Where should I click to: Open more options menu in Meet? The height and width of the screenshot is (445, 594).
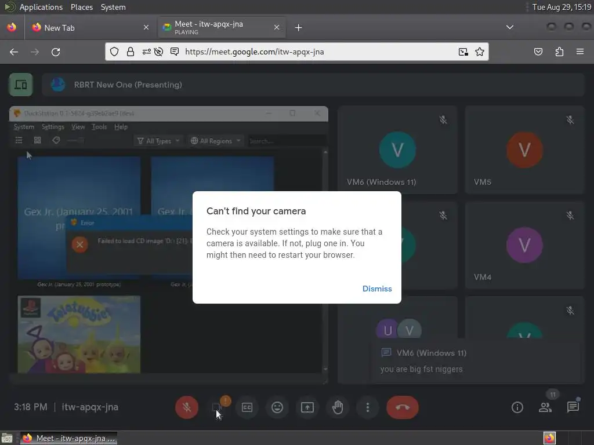(x=367, y=407)
